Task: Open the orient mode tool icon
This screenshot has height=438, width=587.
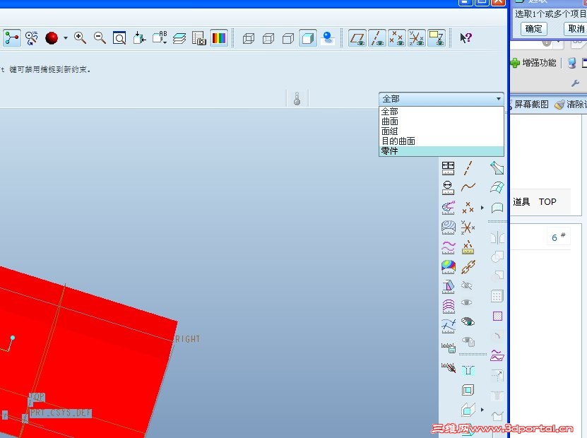Action: tap(32, 38)
